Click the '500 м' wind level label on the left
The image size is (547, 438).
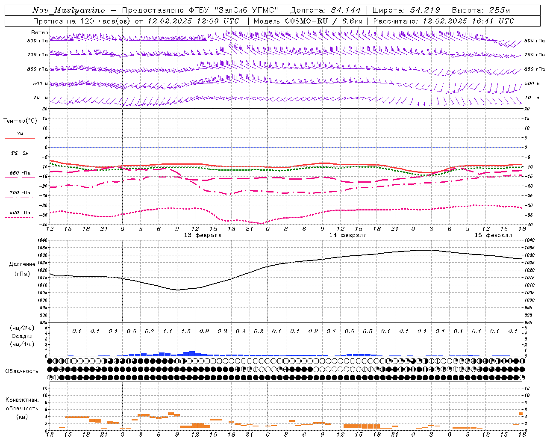pos(41,83)
